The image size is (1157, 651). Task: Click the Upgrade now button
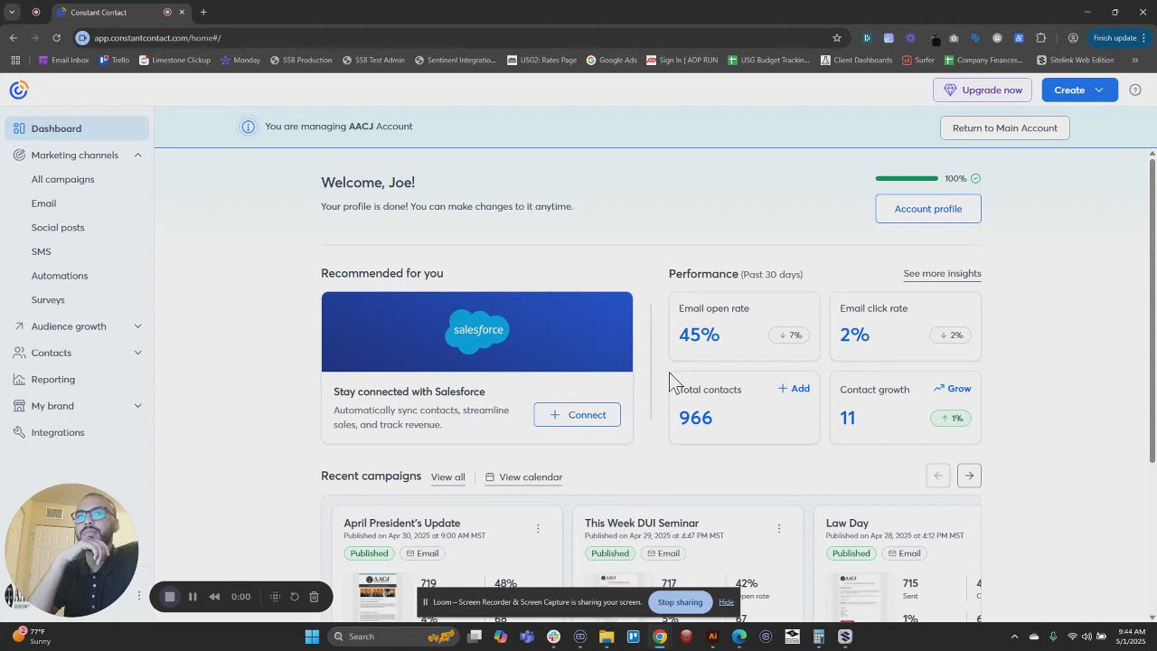click(x=983, y=90)
